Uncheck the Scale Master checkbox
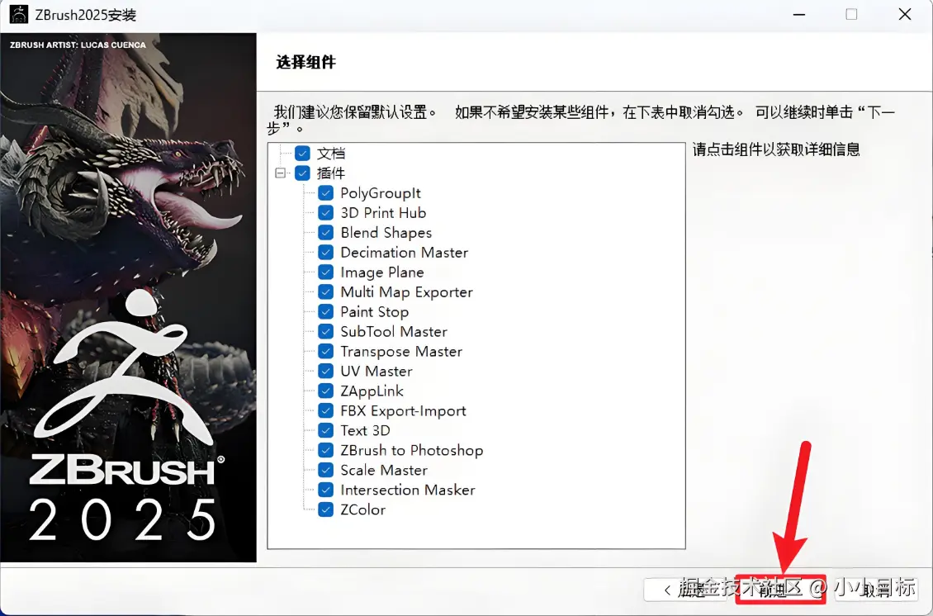 pos(325,470)
